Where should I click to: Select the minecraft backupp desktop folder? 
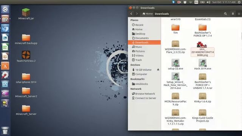point(26,39)
